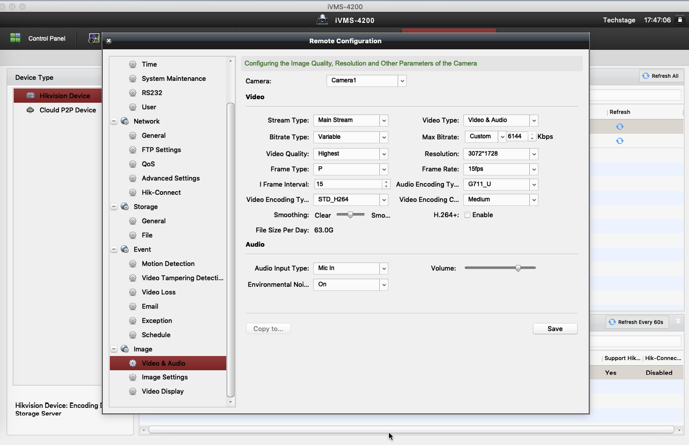Viewport: 689px width, 445px height.
Task: Open the Stream Type dropdown
Action: click(384, 120)
